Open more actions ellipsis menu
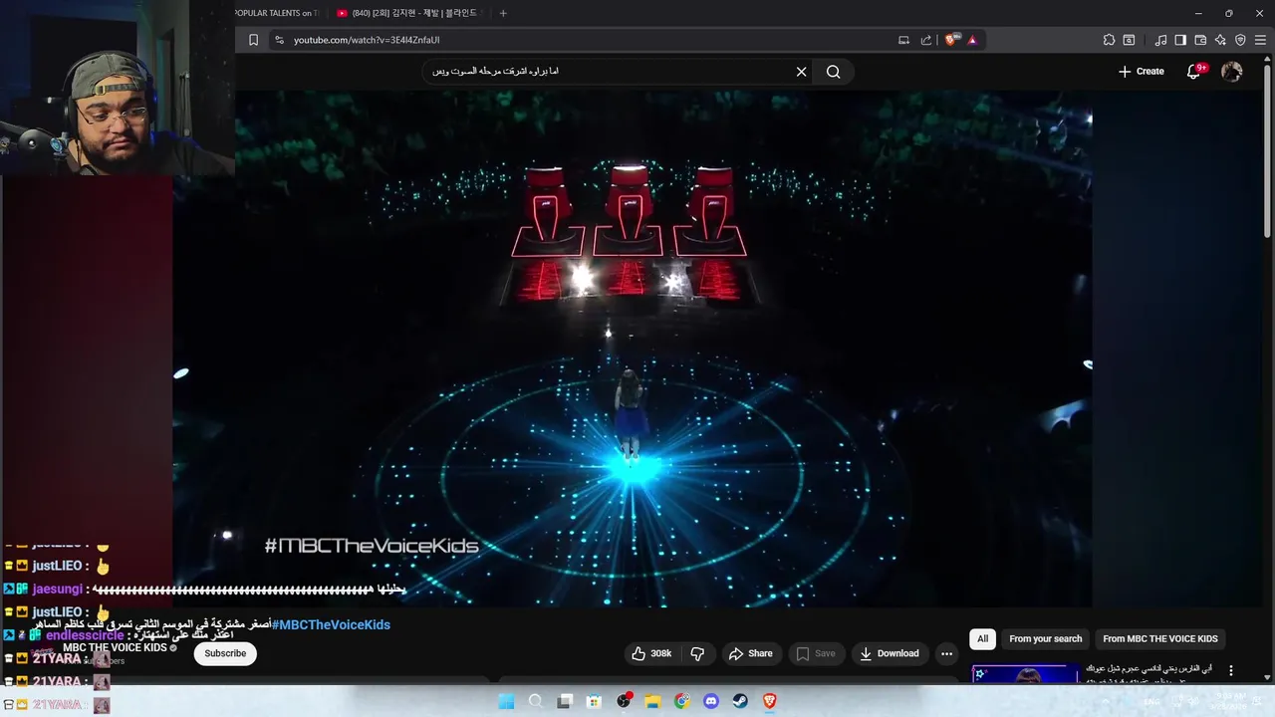Screen dimensions: 1275x717 click(x=946, y=653)
